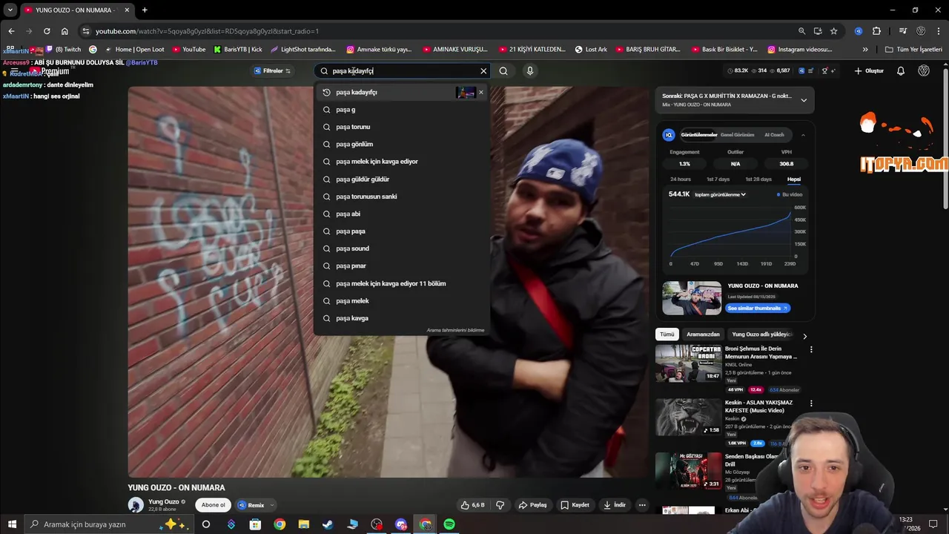Choose suggestion 'paşa güldür güldür'
The image size is (949, 534).
[x=401, y=179]
